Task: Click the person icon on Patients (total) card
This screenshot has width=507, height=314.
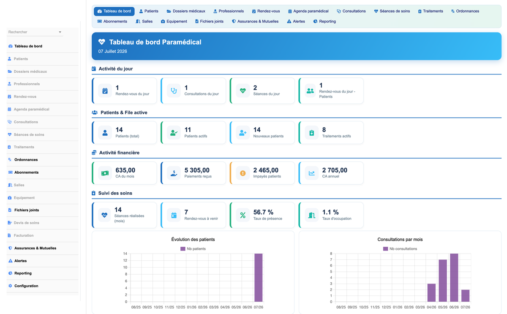Action: pos(105,133)
